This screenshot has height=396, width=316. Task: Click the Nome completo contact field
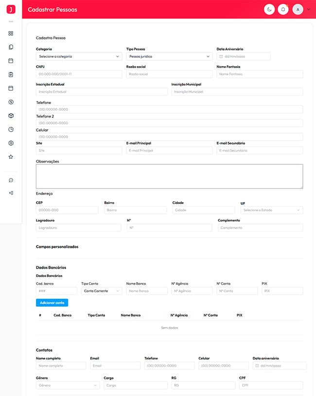coord(61,366)
